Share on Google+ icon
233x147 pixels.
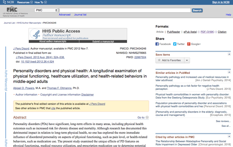pyautogui.click(x=189, y=44)
